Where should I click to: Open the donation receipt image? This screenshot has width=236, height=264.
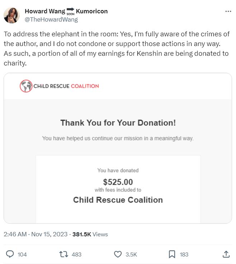tap(118, 148)
